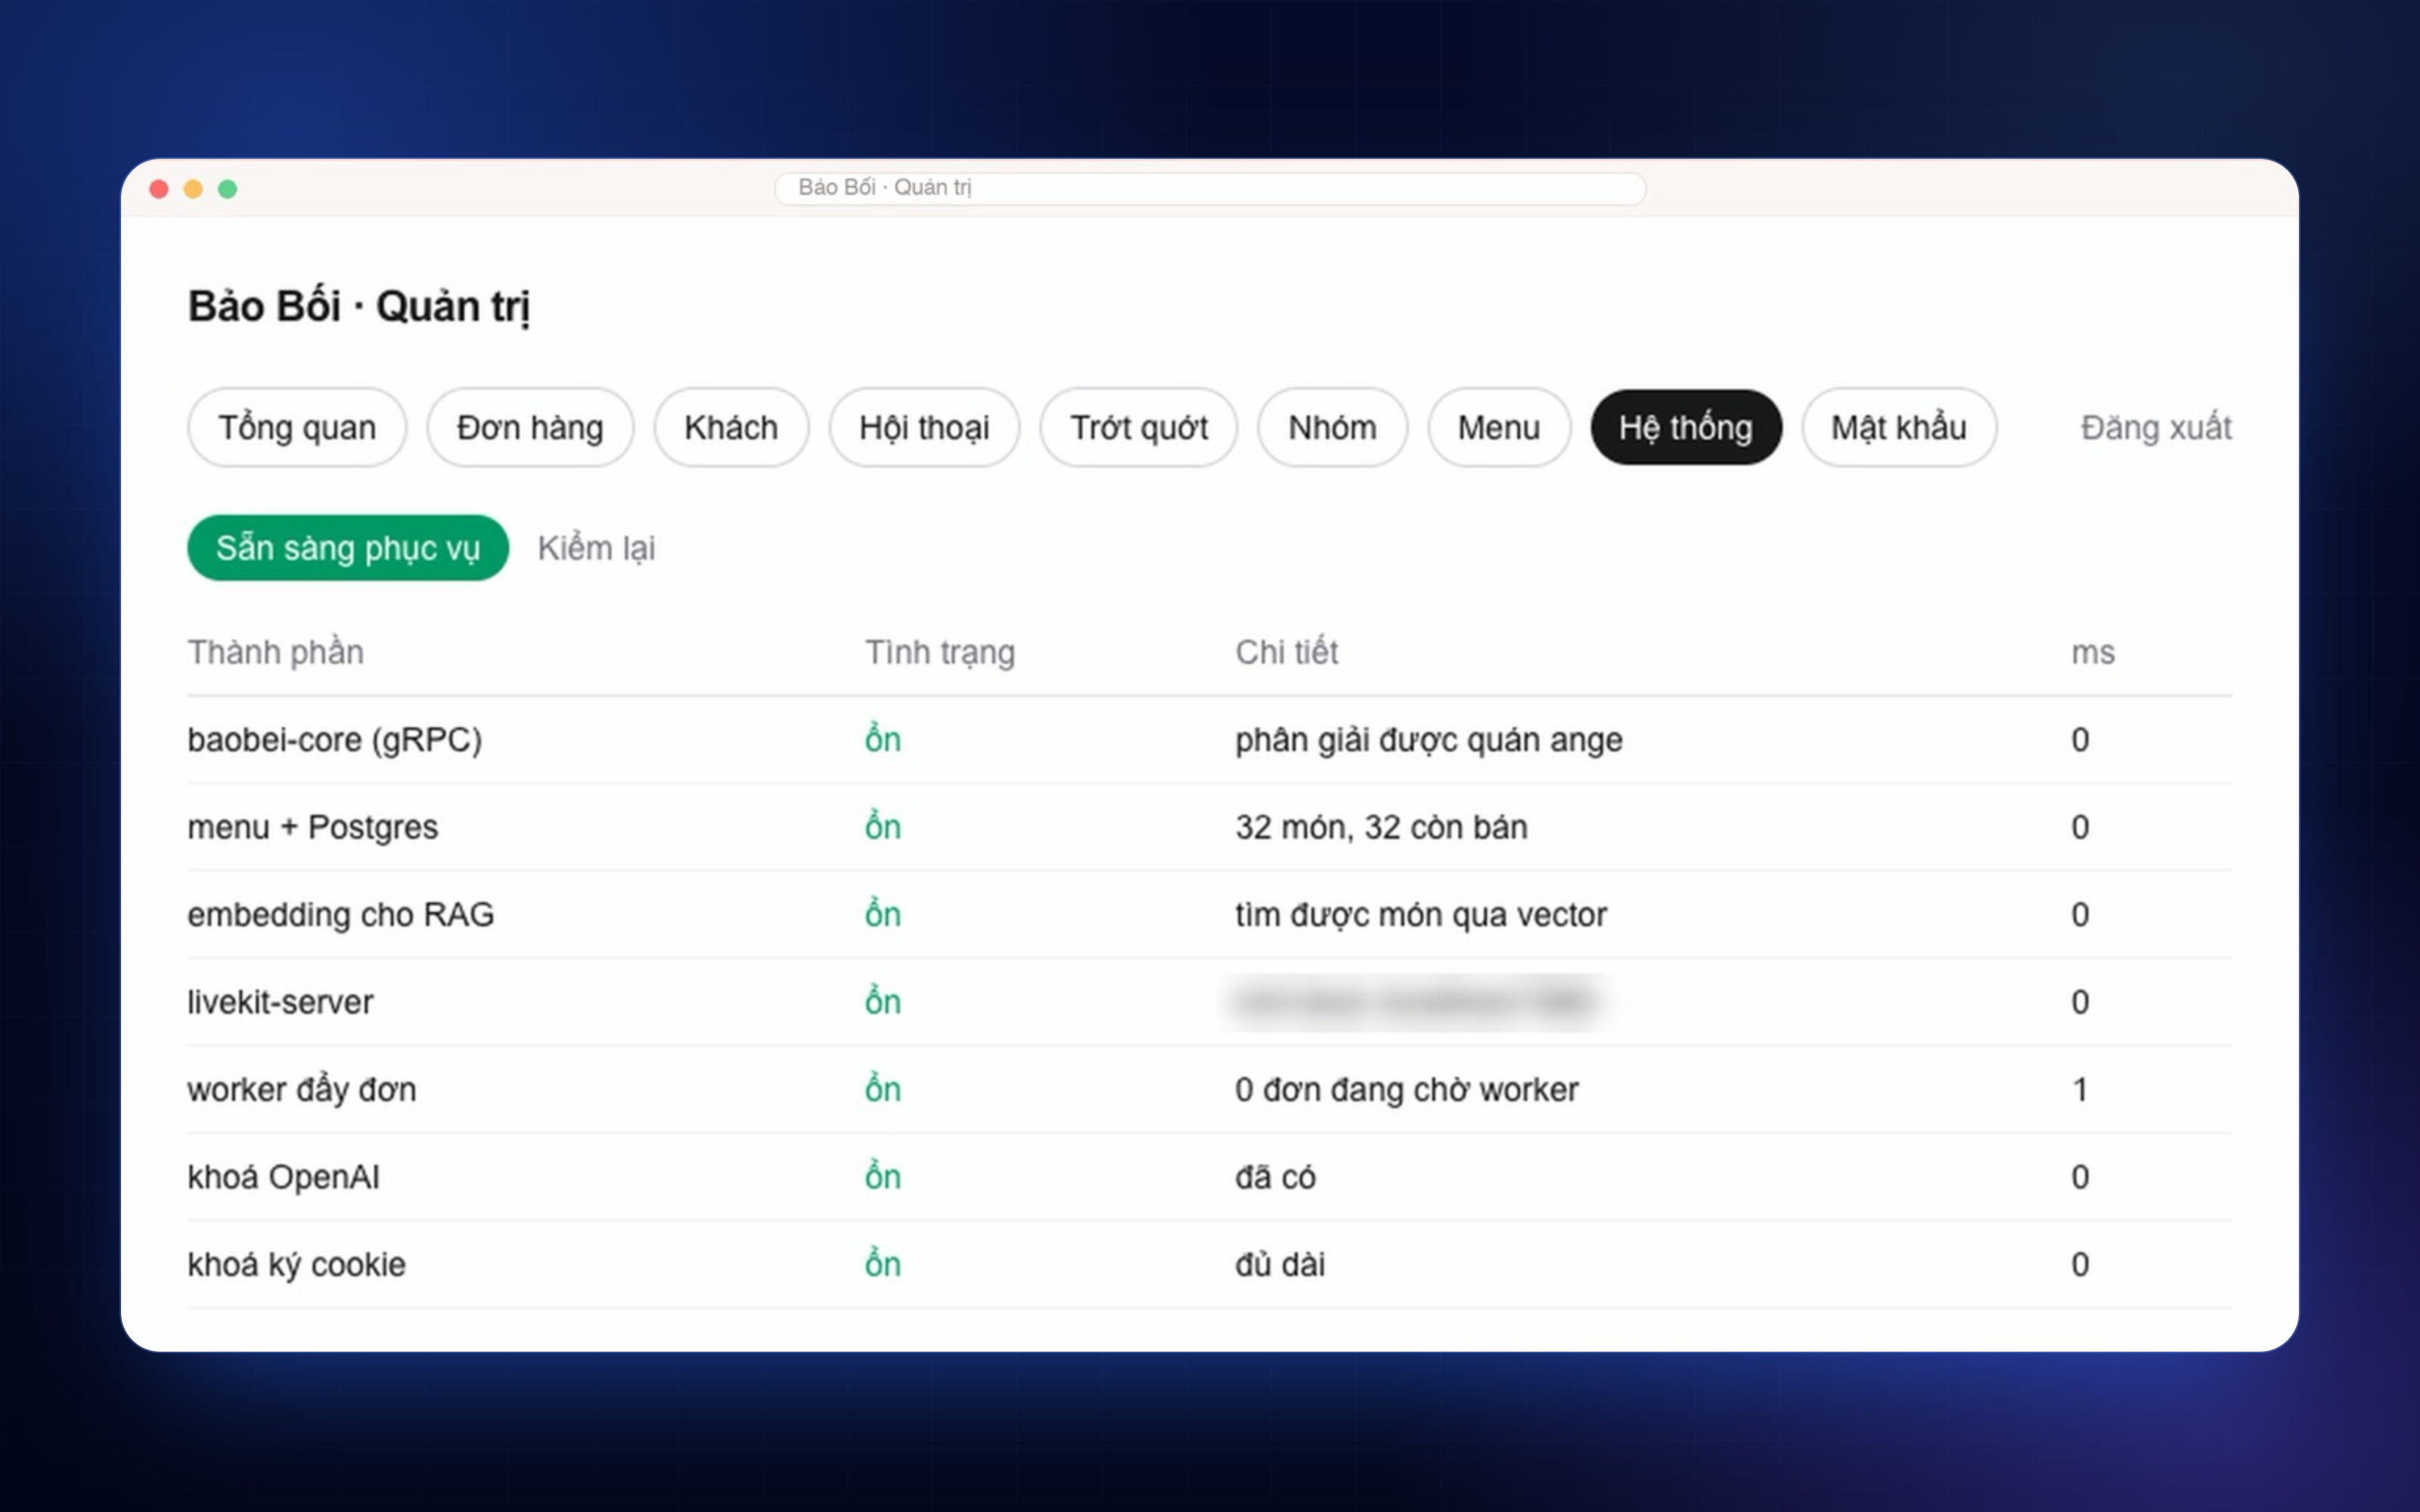Click 'phân giải được quán ange' detail
This screenshot has width=2420, height=1512.
[x=1429, y=740]
